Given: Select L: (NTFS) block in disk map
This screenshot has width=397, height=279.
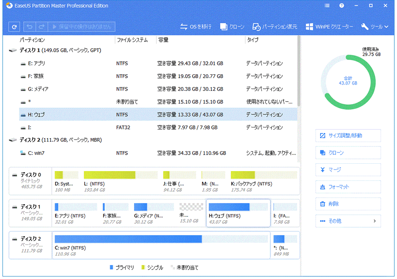Looking at the screenshot, I should coord(120,182).
